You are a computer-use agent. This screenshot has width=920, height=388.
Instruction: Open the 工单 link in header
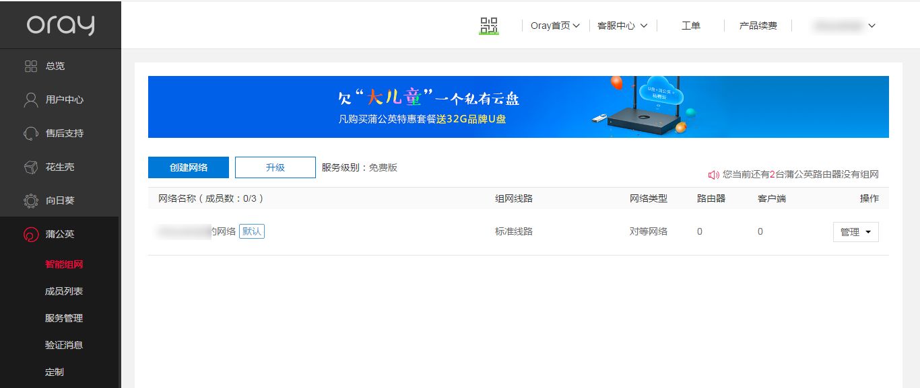pyautogui.click(x=691, y=26)
